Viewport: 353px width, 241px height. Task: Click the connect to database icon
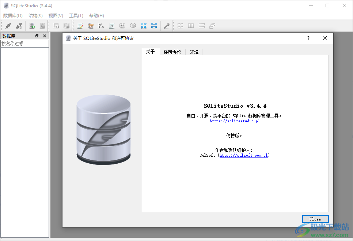pyautogui.click(x=8, y=26)
